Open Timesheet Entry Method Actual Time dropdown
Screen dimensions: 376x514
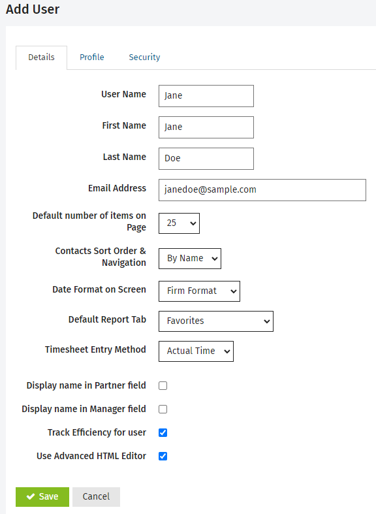point(196,351)
